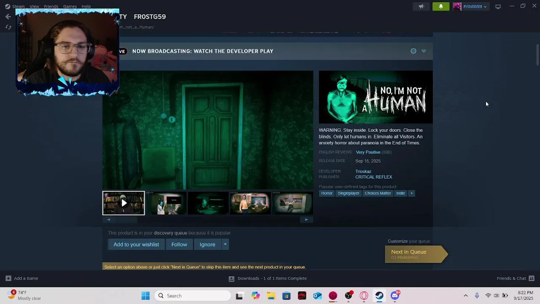Follow this game
This screenshot has width=540, height=304.
[x=179, y=244]
